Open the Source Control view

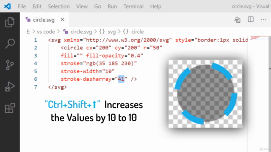tap(10, 65)
